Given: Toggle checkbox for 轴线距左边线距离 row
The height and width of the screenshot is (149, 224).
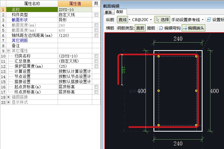Looking at the screenshot, I should pyautogui.click(x=97, y=35).
